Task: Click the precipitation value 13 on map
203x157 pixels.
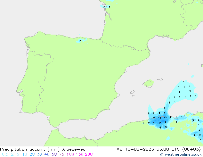Action: [160, 118]
